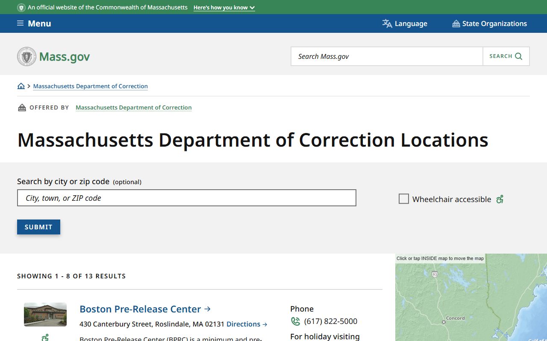
Task: Click the Phone heading text
Action: pyautogui.click(x=302, y=309)
